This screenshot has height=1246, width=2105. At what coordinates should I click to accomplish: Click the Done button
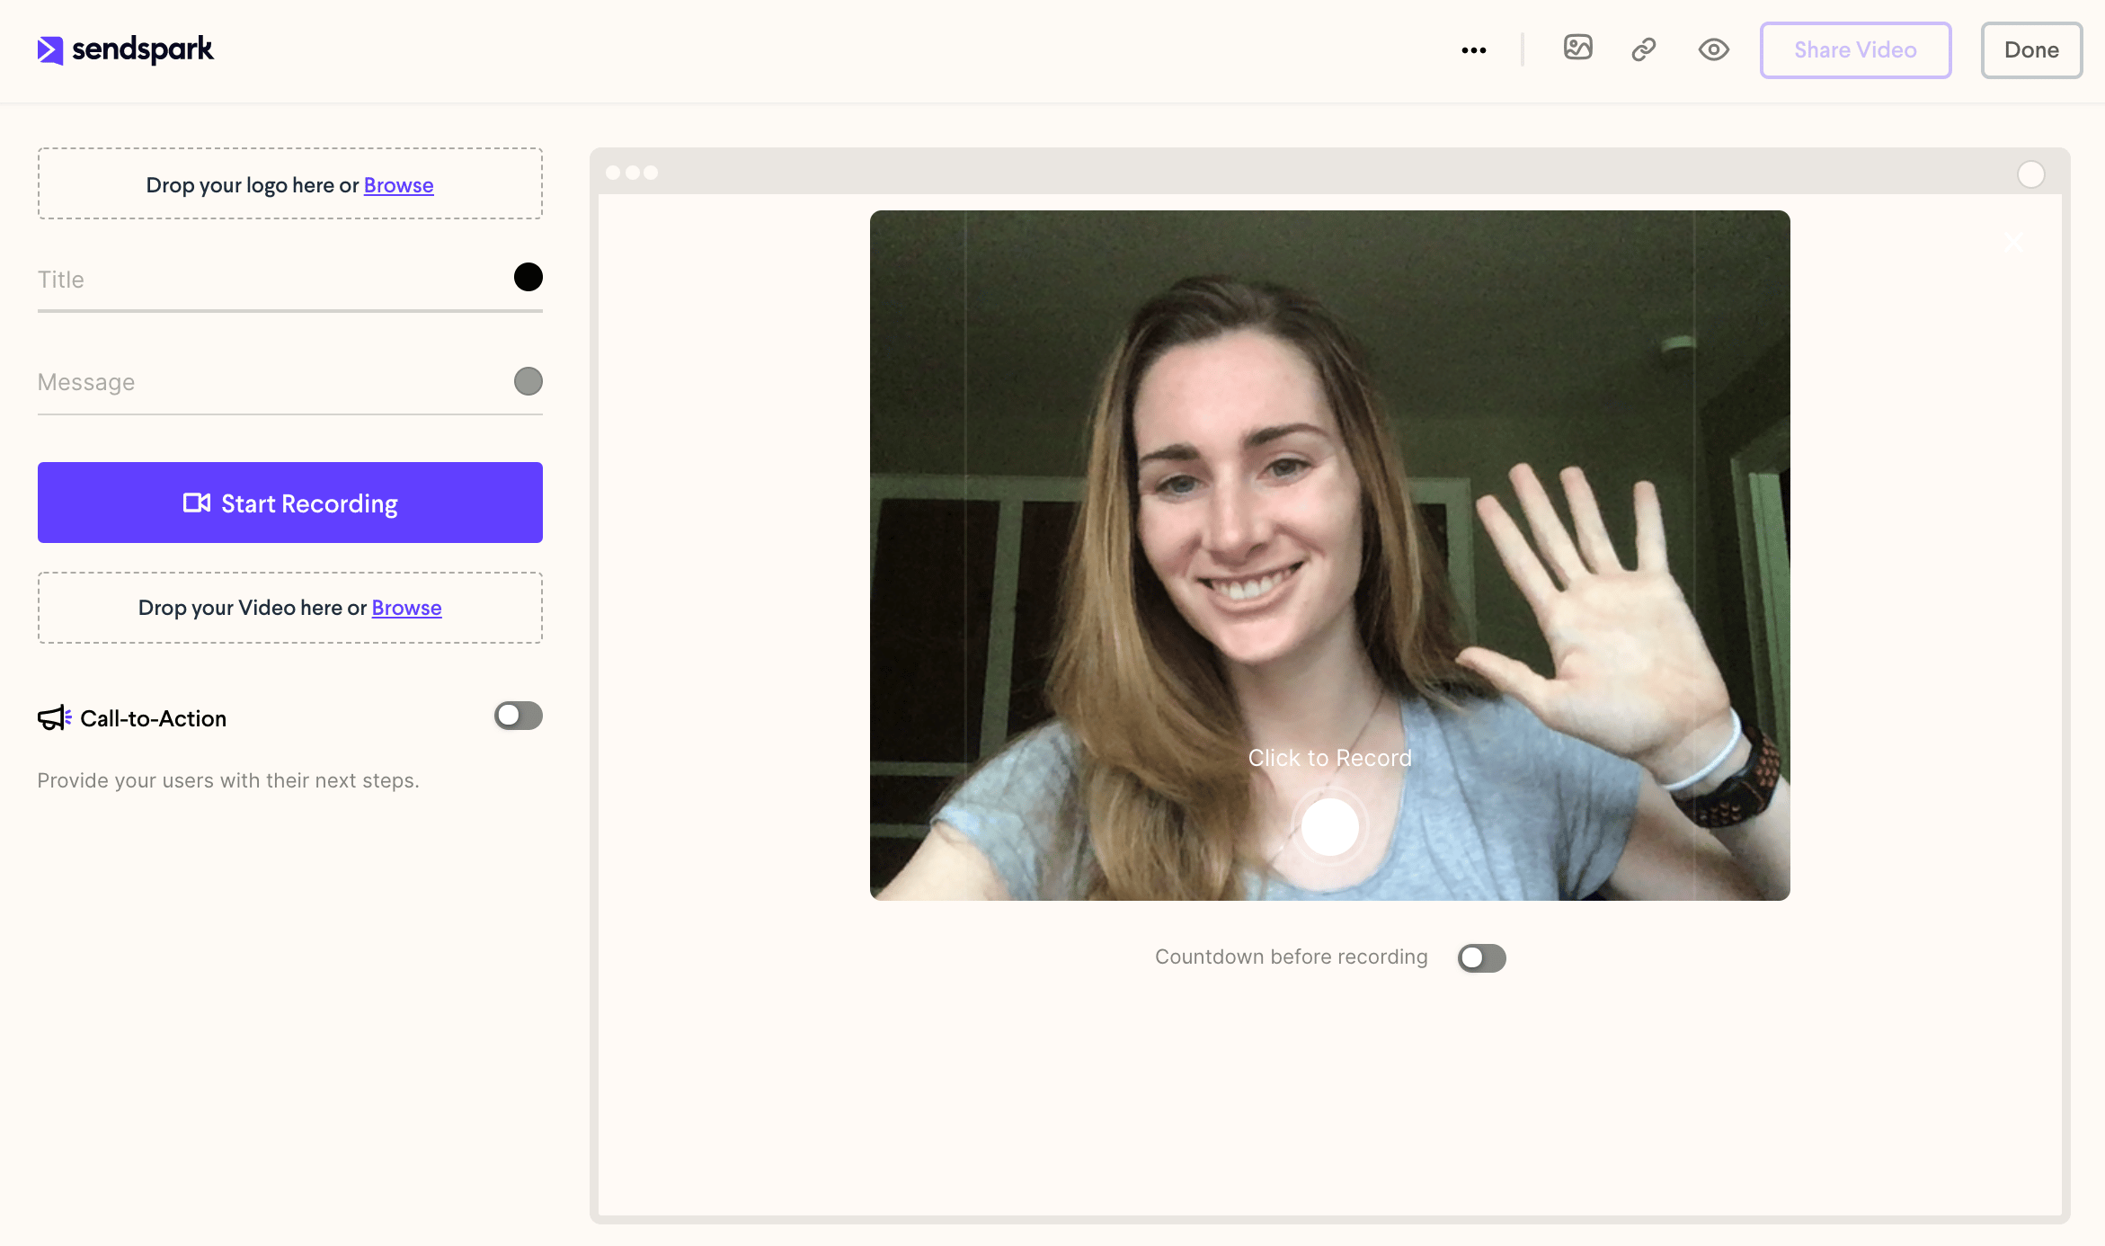[x=2031, y=50]
